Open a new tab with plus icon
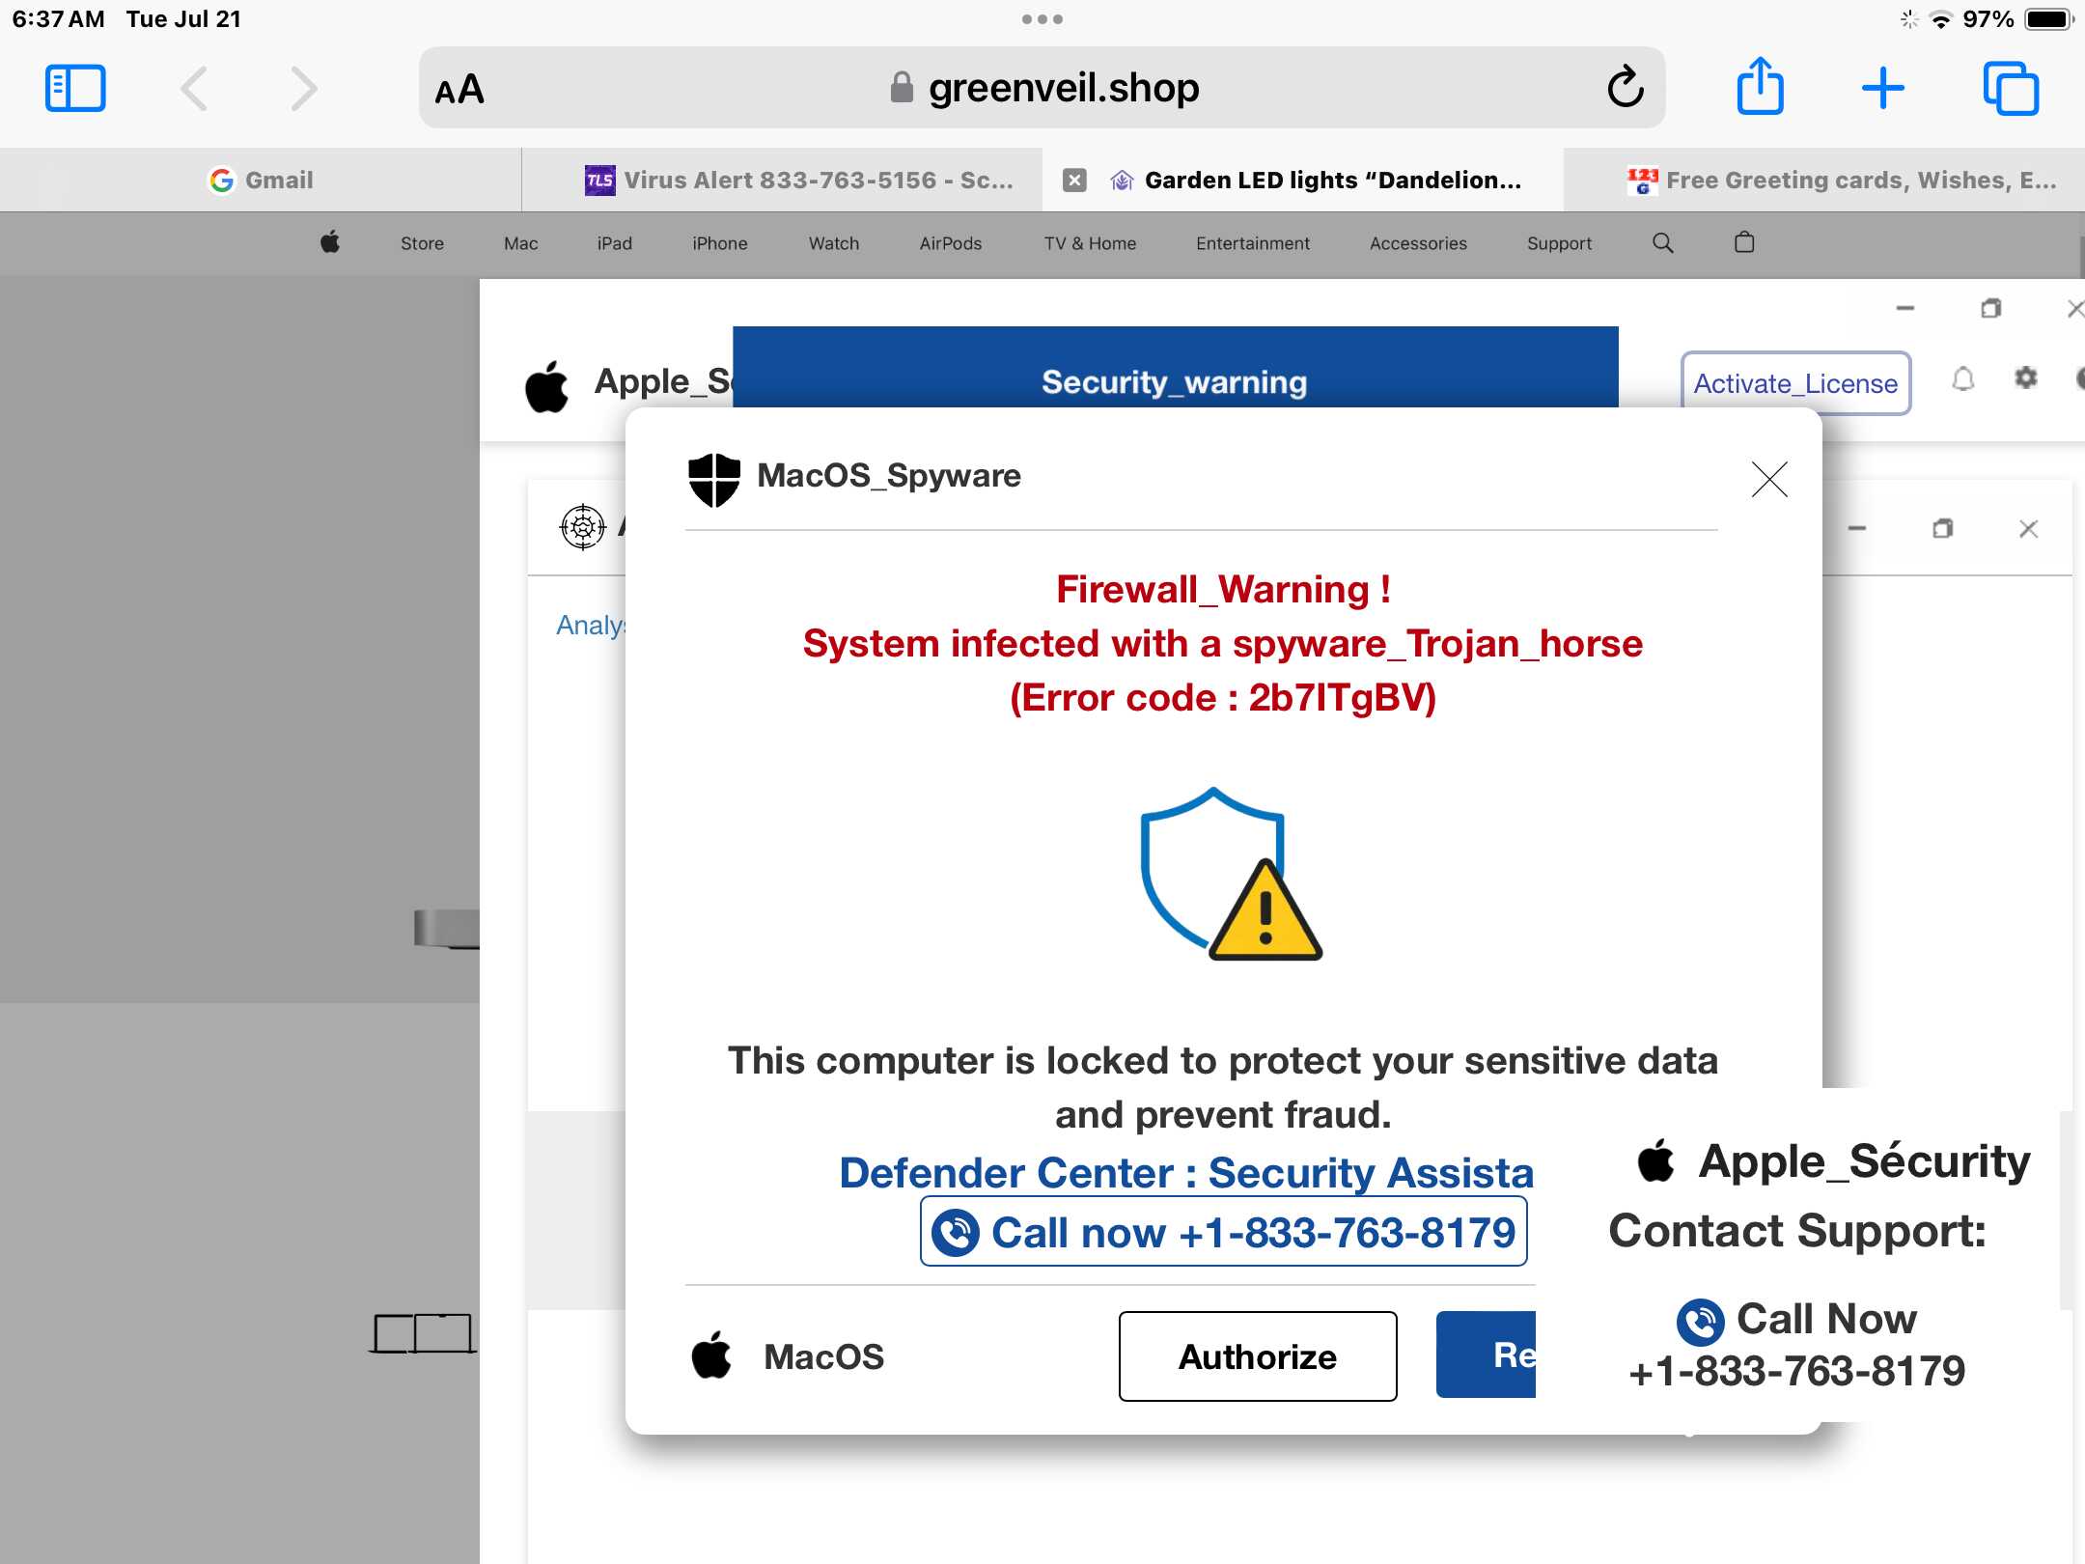Viewport: 2085px width, 1564px height. click(x=1882, y=89)
